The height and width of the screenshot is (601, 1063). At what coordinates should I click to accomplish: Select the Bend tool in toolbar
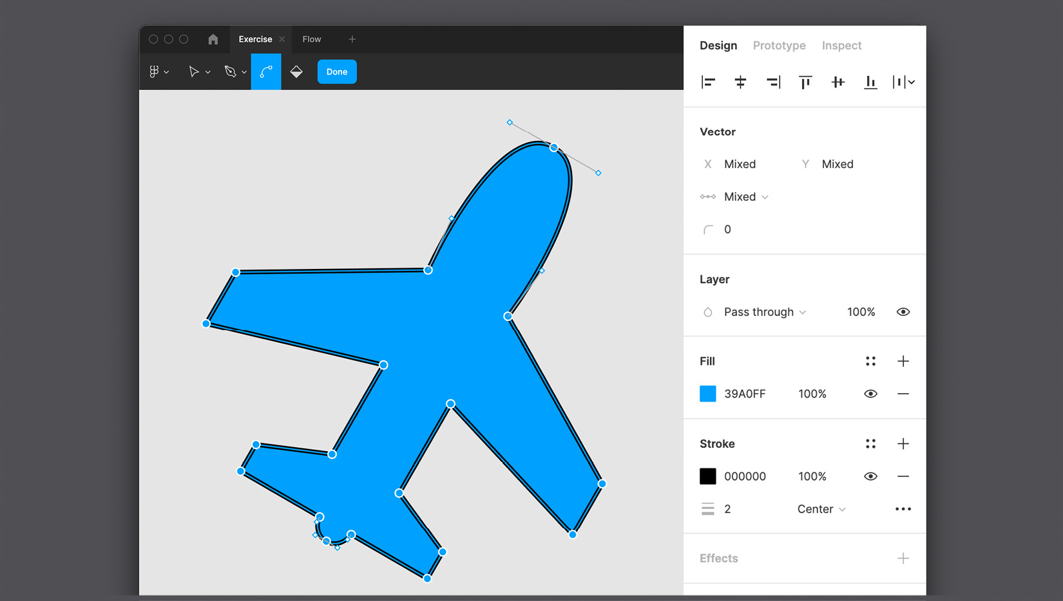pyautogui.click(x=266, y=71)
